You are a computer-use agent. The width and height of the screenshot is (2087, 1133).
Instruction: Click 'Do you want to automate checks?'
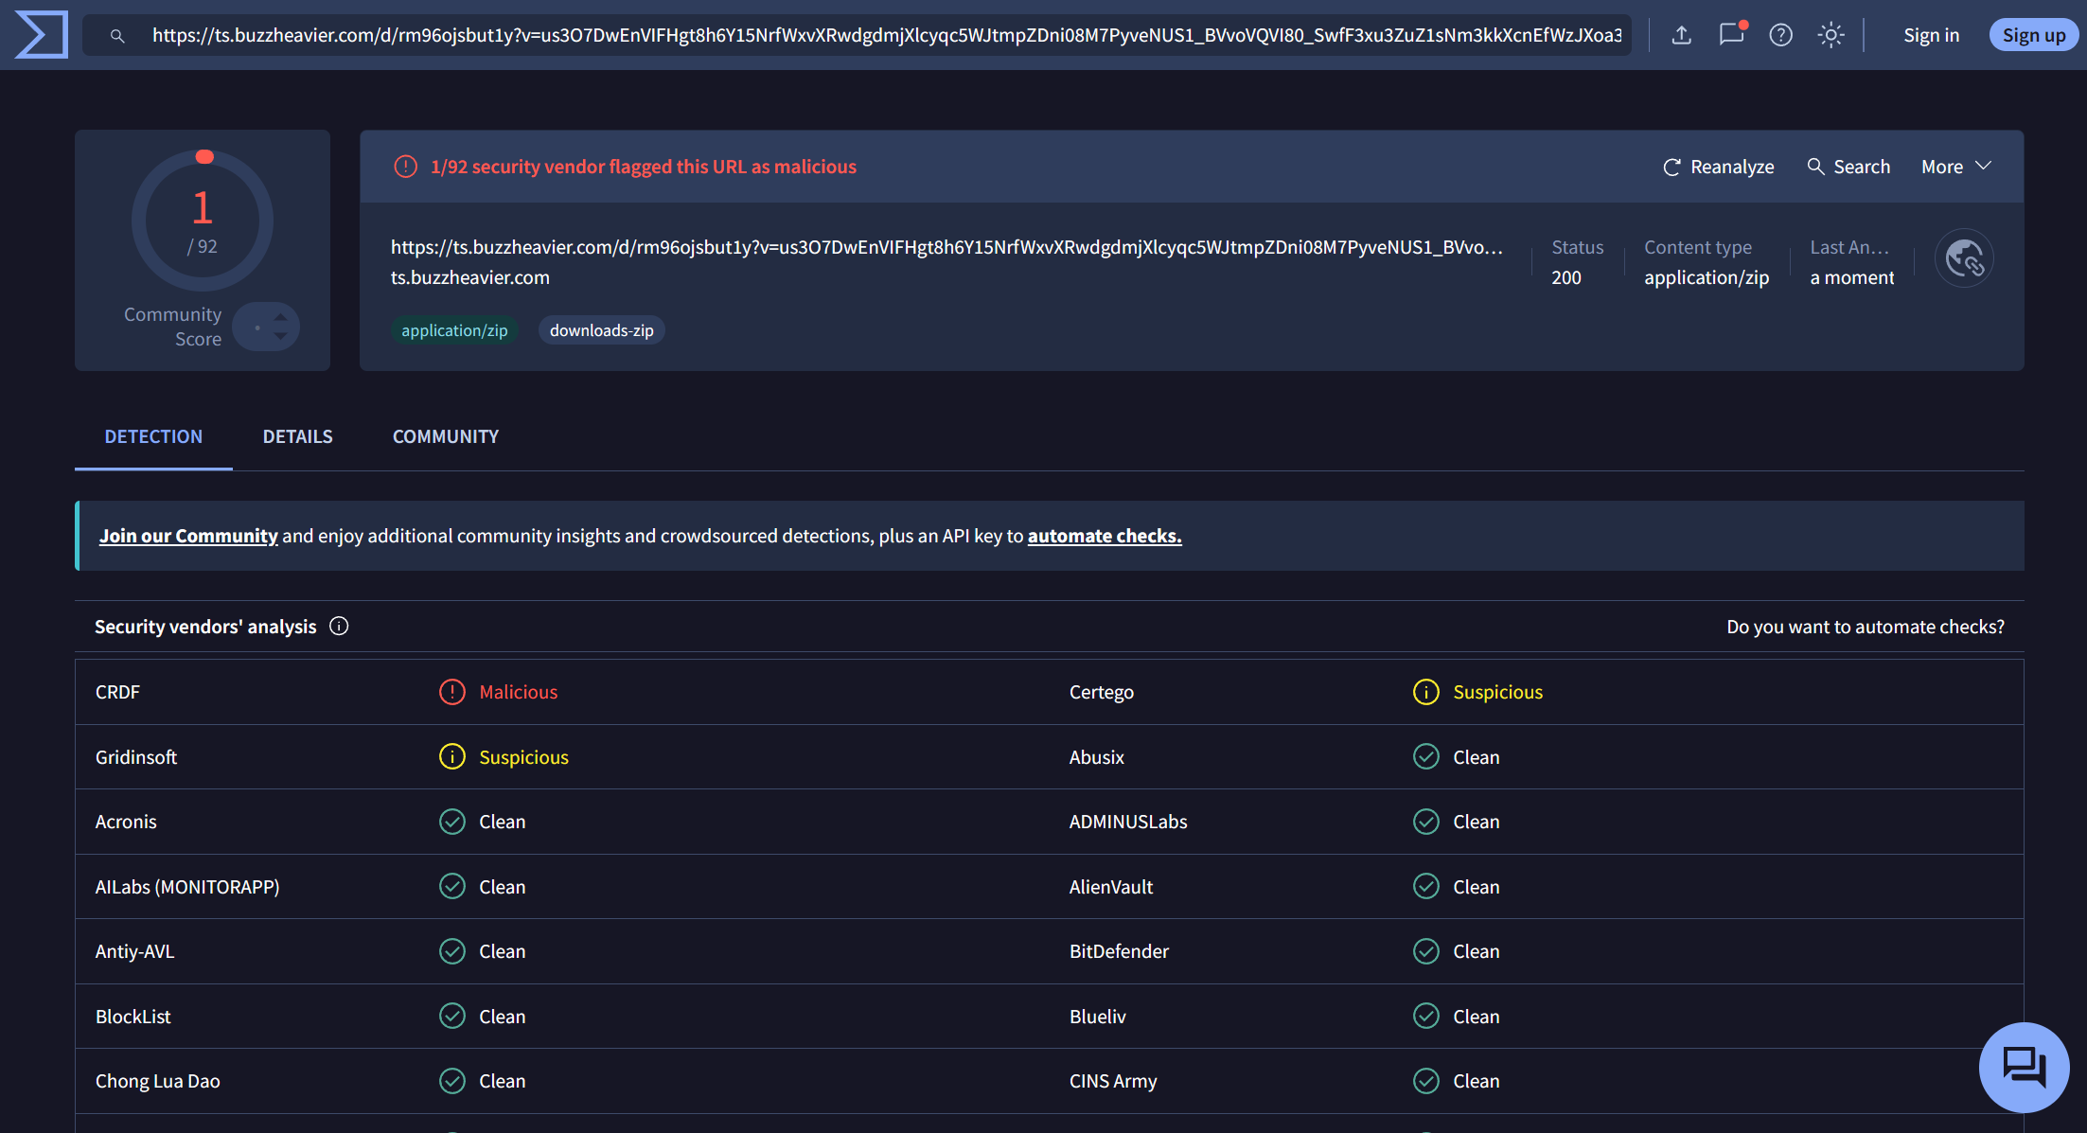click(x=1866, y=627)
